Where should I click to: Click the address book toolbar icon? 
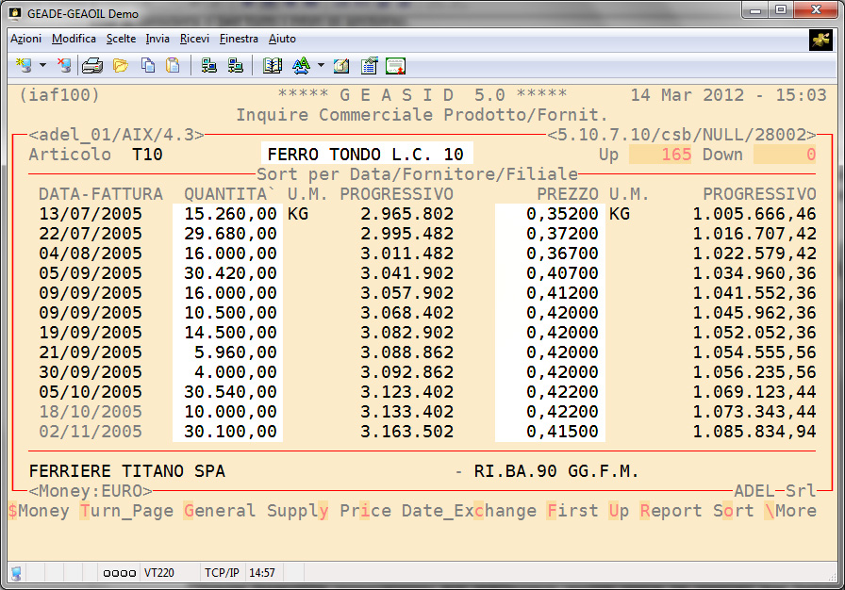click(x=273, y=65)
